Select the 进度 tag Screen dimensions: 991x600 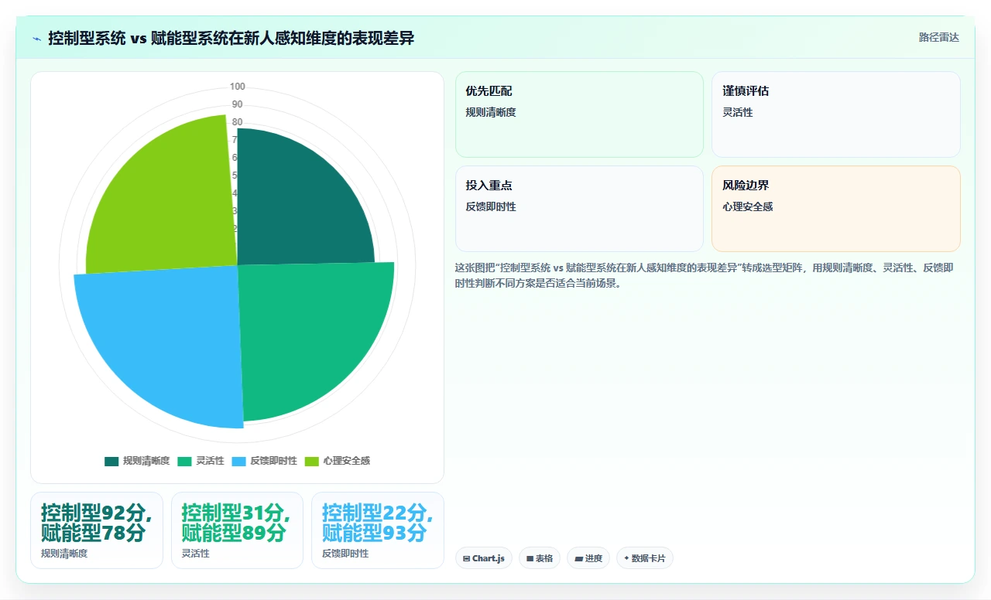pyautogui.click(x=588, y=558)
